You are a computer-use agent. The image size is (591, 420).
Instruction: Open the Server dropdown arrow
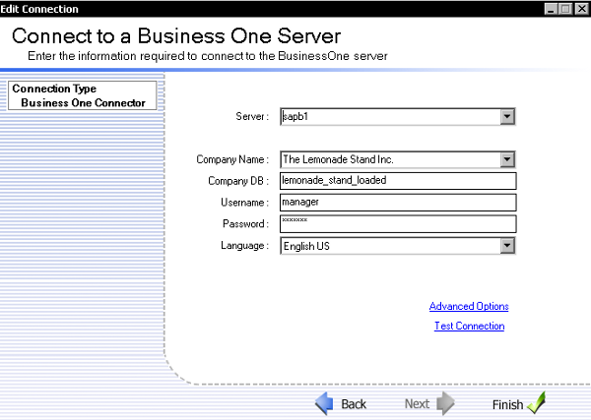tap(507, 117)
